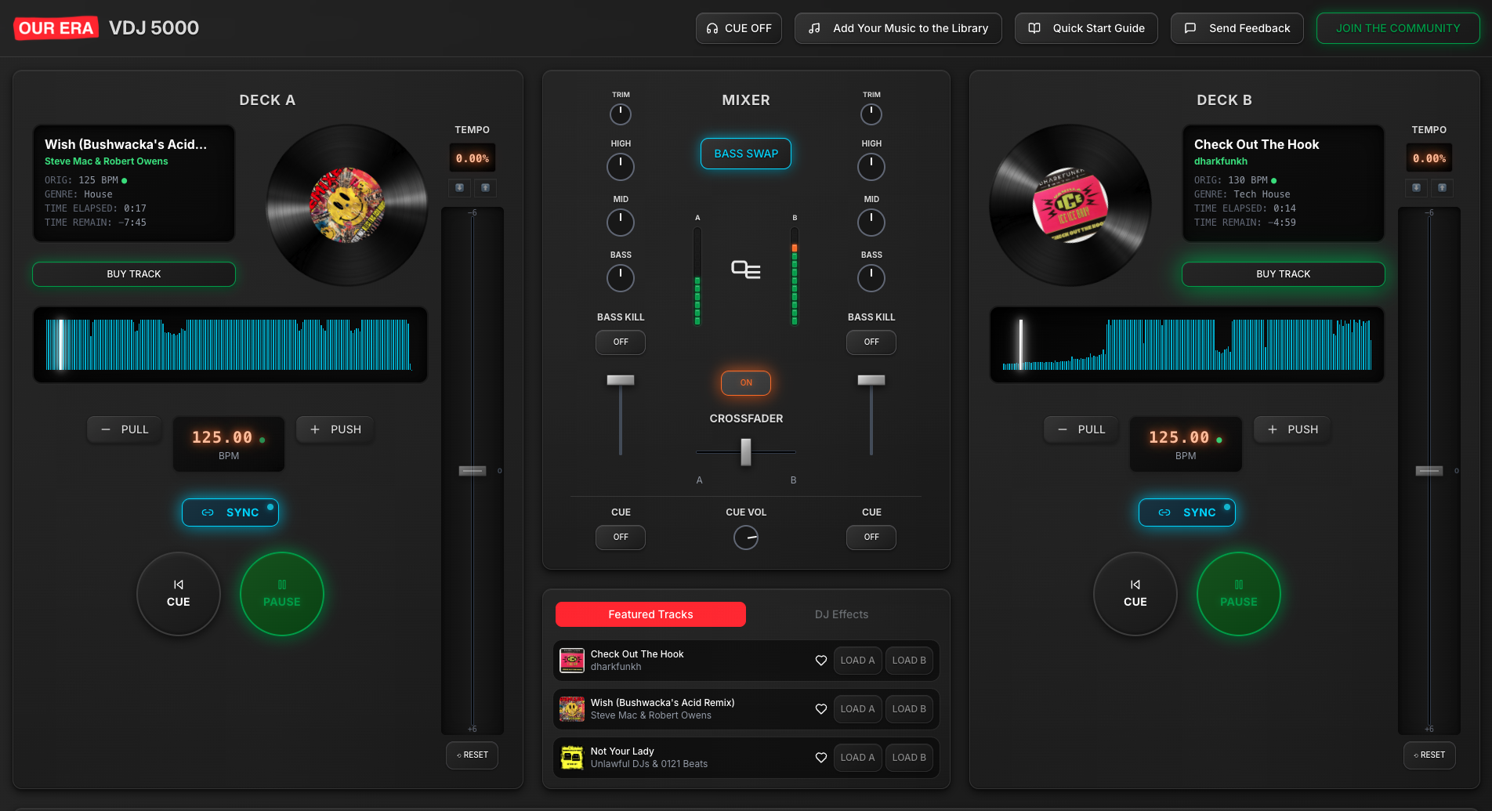Click the headphones icon on CUE OFF
Image resolution: width=1492 pixels, height=811 pixels.
click(x=713, y=27)
